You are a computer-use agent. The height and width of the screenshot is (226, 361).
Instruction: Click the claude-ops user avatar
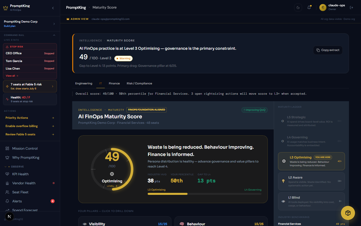point(323,8)
